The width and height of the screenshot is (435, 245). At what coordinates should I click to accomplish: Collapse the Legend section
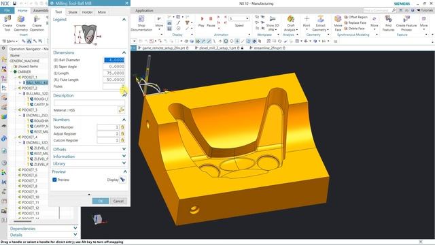click(x=124, y=20)
